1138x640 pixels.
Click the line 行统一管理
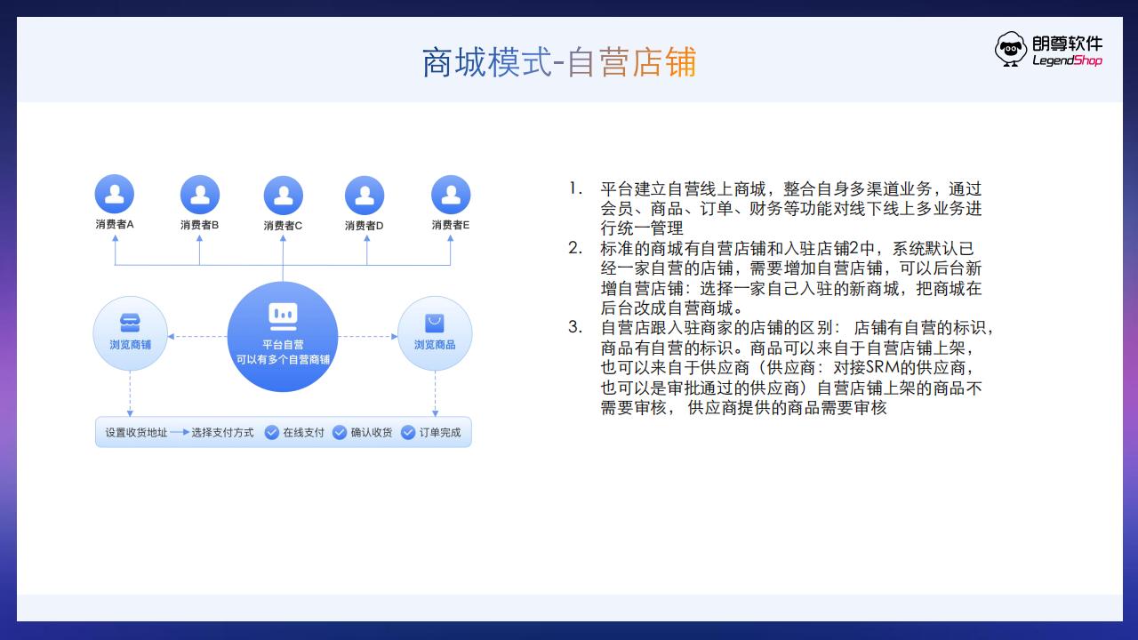[x=642, y=229]
